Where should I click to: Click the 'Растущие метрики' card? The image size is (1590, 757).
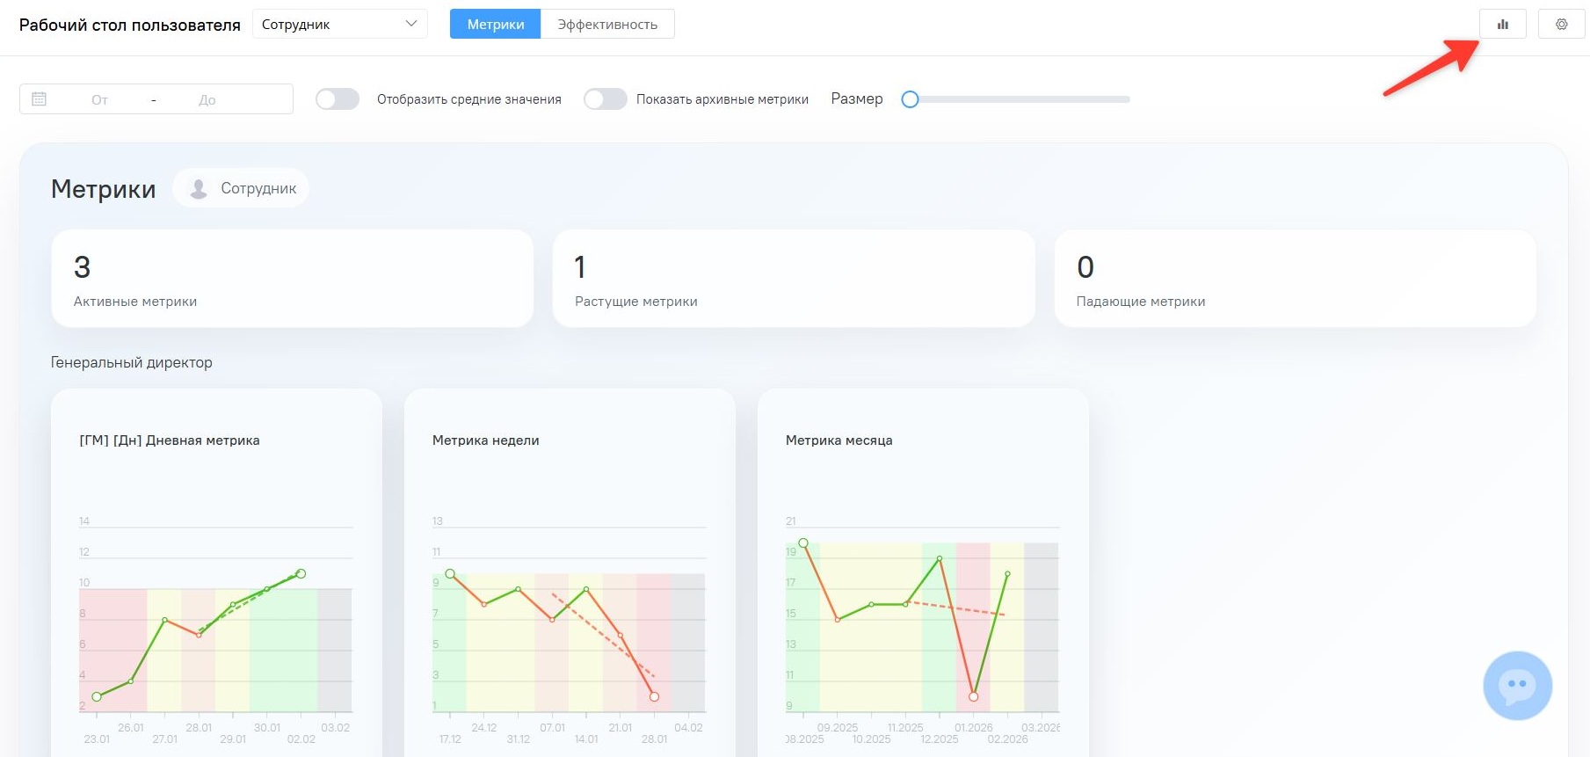tap(793, 279)
